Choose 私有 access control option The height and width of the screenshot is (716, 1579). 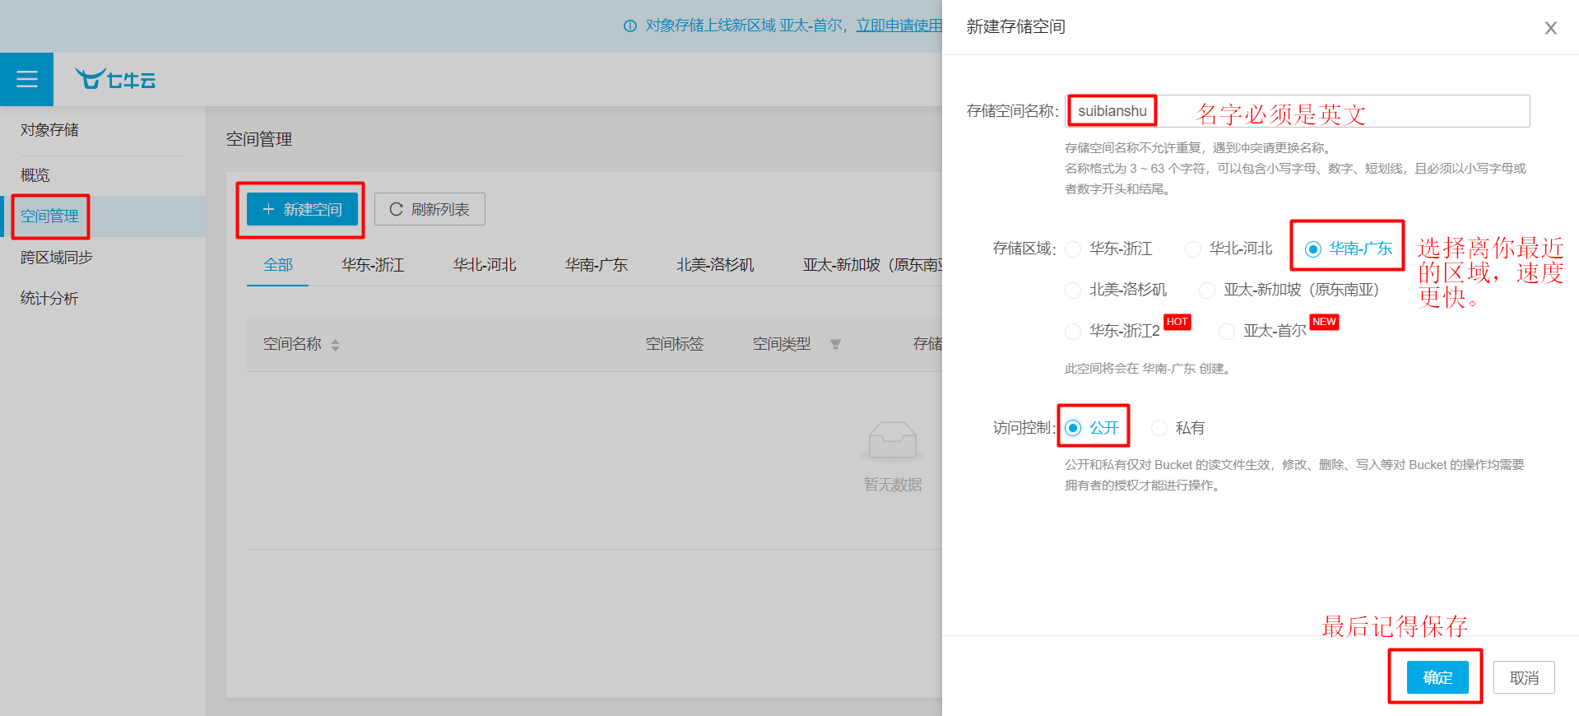click(x=1159, y=428)
